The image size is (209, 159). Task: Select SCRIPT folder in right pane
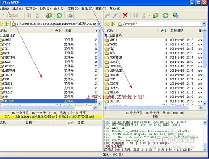112,84
